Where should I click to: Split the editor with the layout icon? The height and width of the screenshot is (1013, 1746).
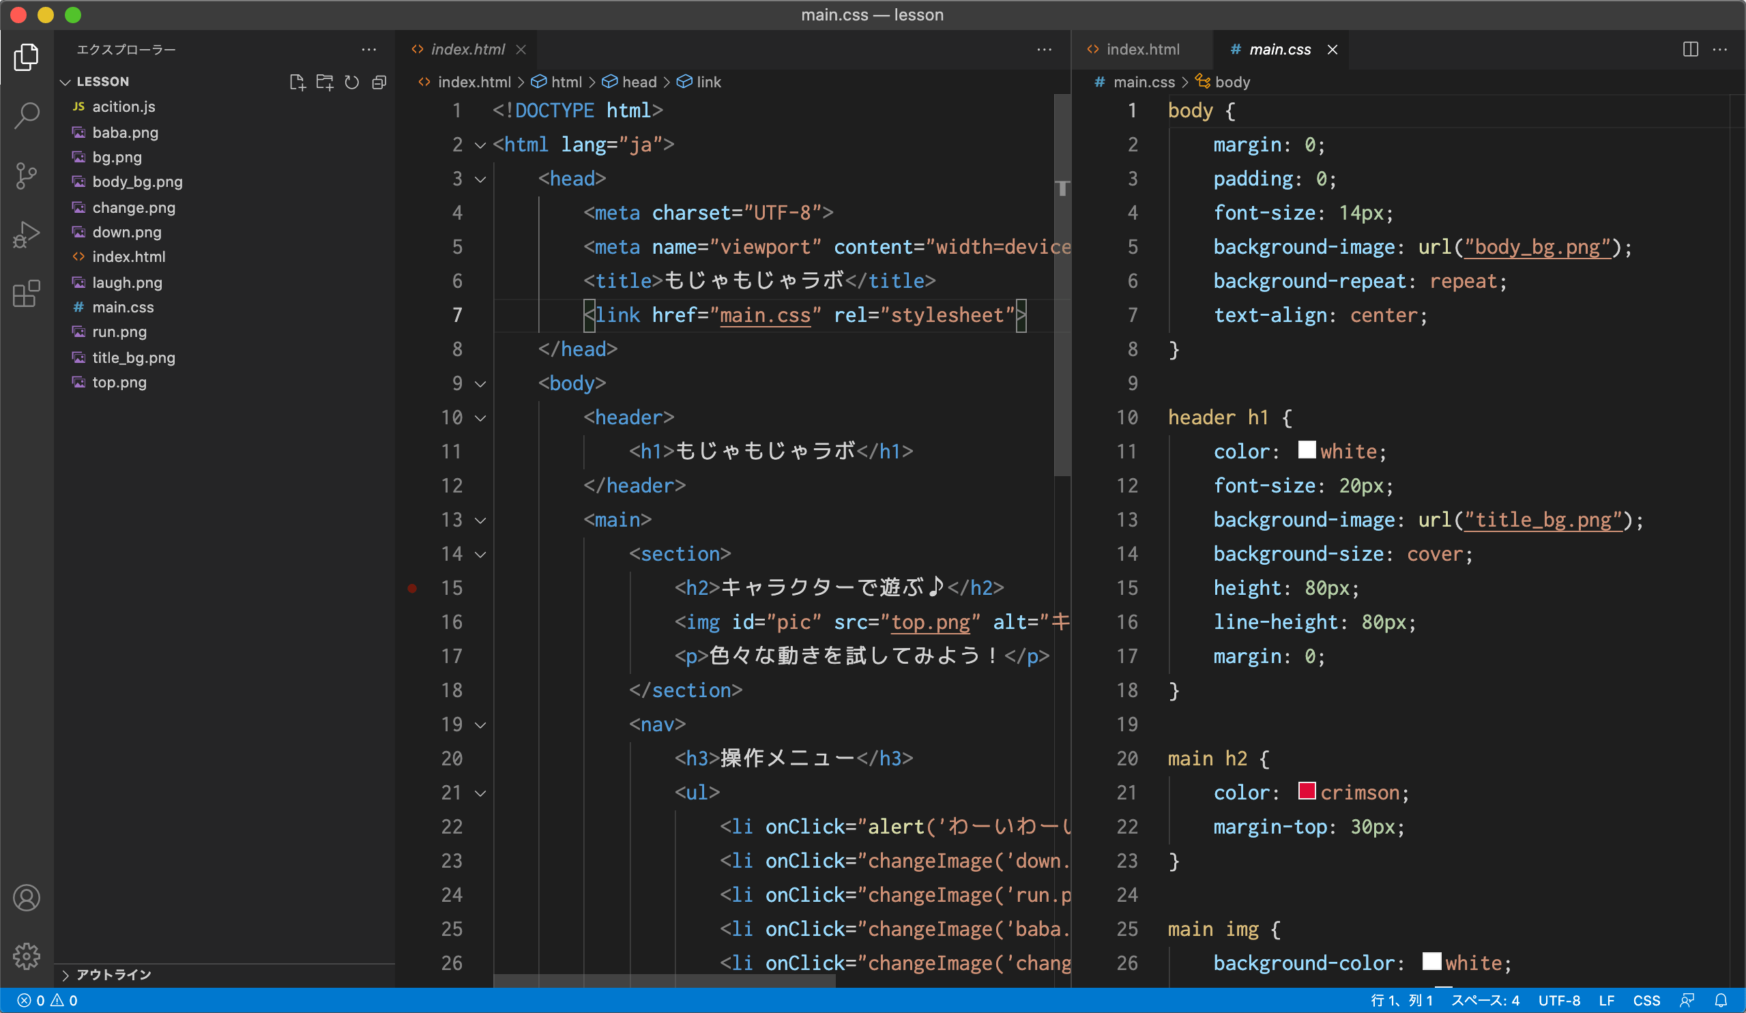pos(1690,49)
